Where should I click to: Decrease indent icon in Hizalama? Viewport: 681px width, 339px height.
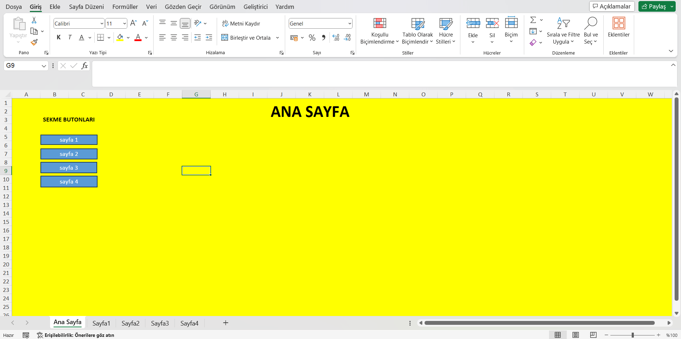[x=198, y=38]
